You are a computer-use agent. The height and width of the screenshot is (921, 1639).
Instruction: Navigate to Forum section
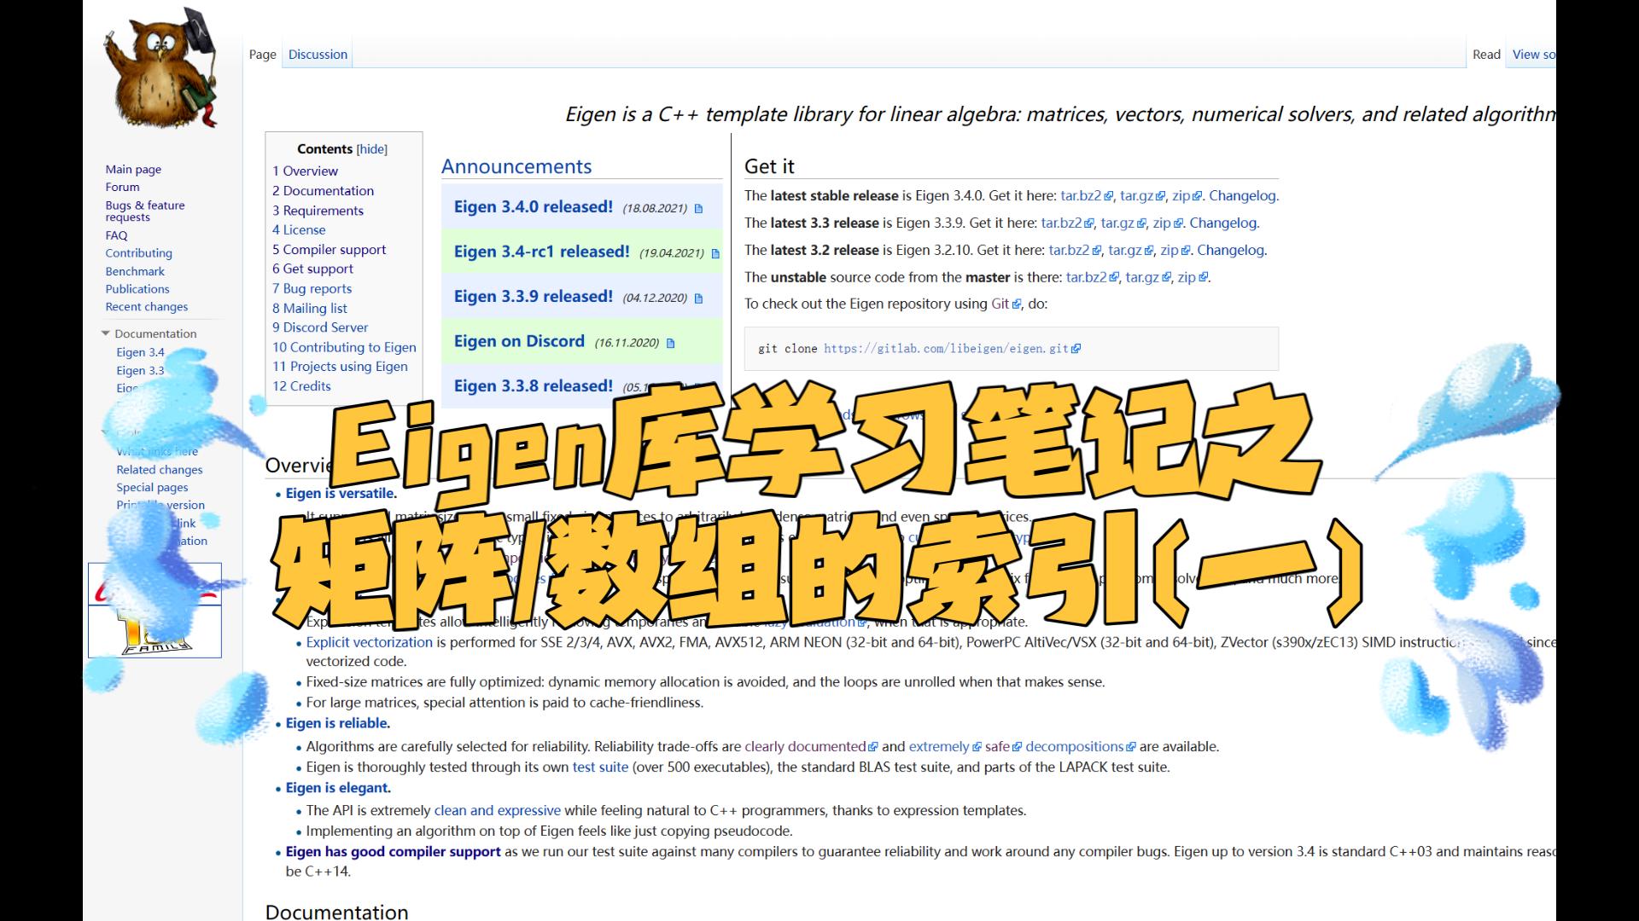pyautogui.click(x=121, y=187)
